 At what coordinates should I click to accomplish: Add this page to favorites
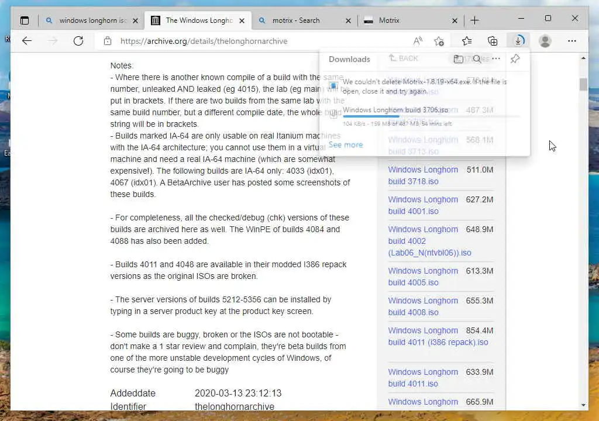coord(439,41)
